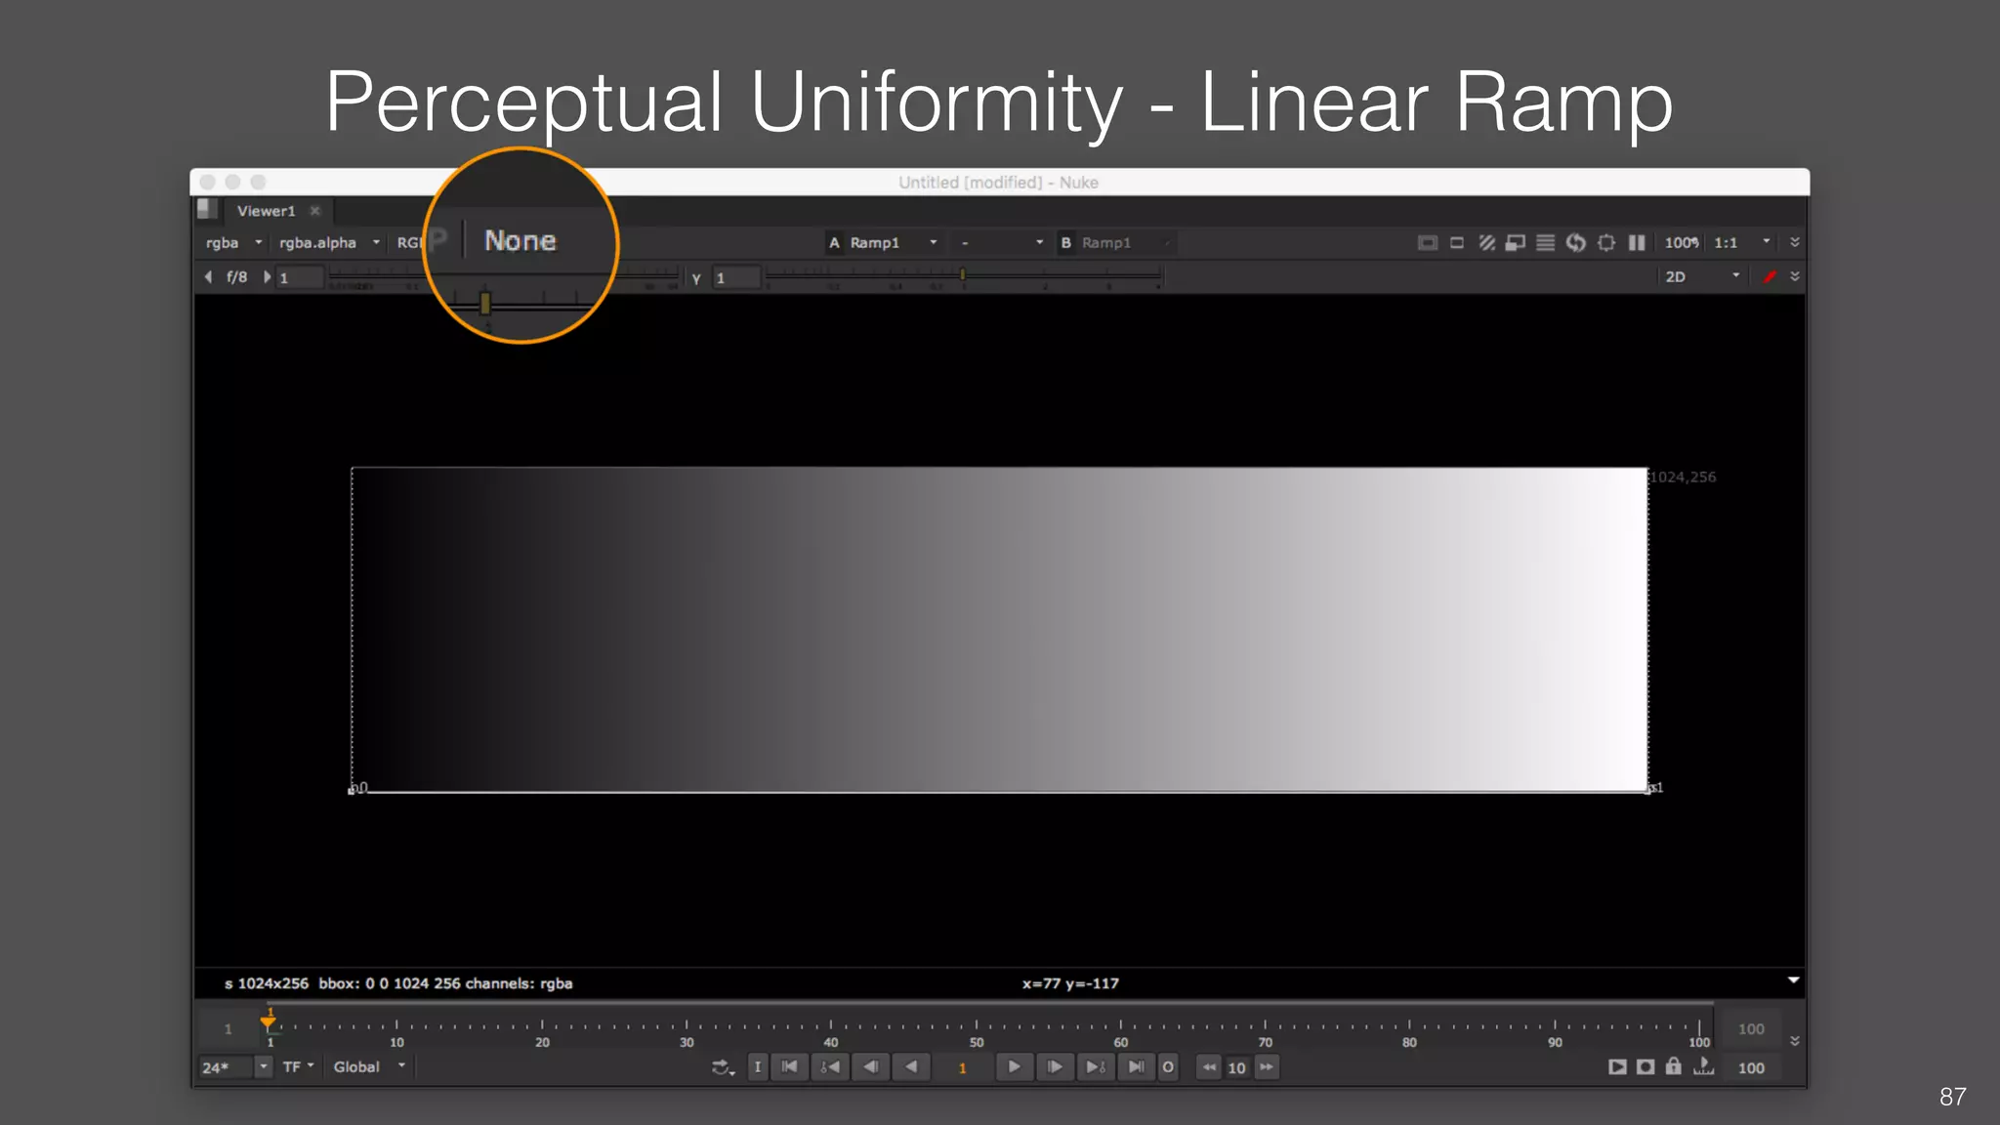Click the frame slider range icon
The height and width of the screenshot is (1125, 2000).
1703,1066
